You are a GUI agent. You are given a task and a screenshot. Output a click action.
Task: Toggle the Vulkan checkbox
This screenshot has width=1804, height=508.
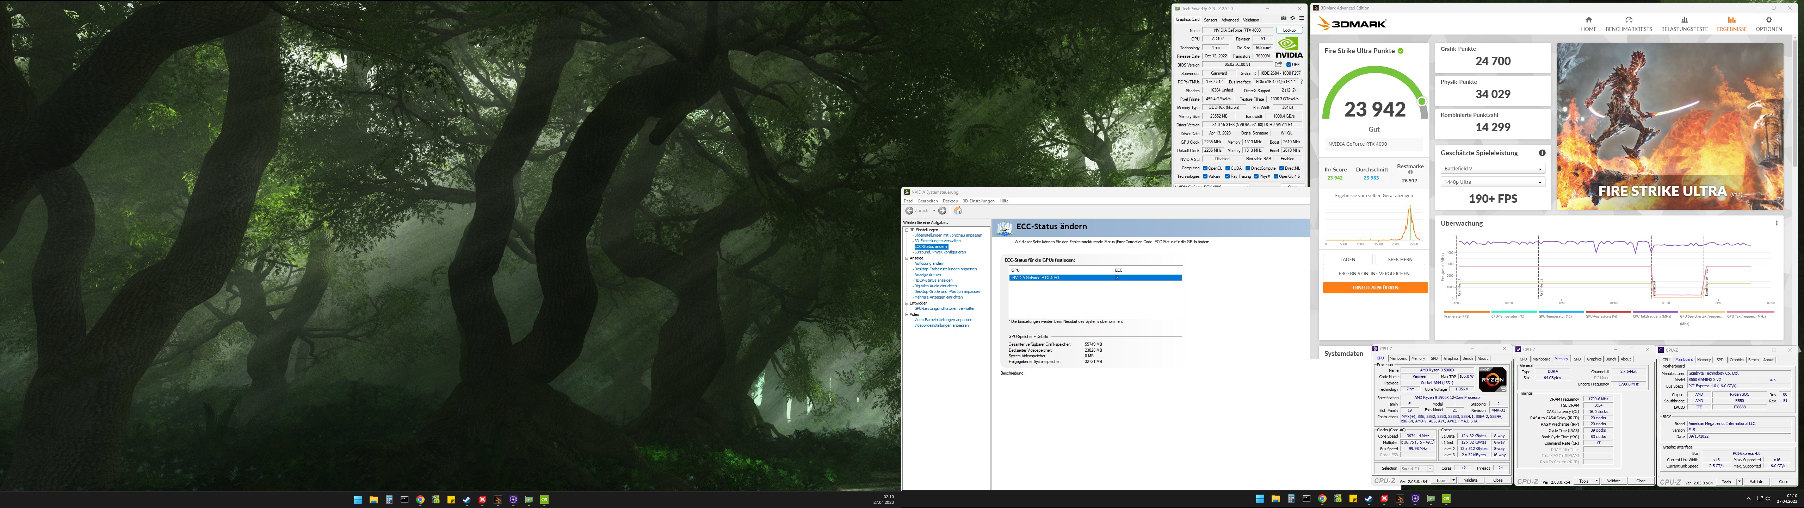click(x=1205, y=176)
